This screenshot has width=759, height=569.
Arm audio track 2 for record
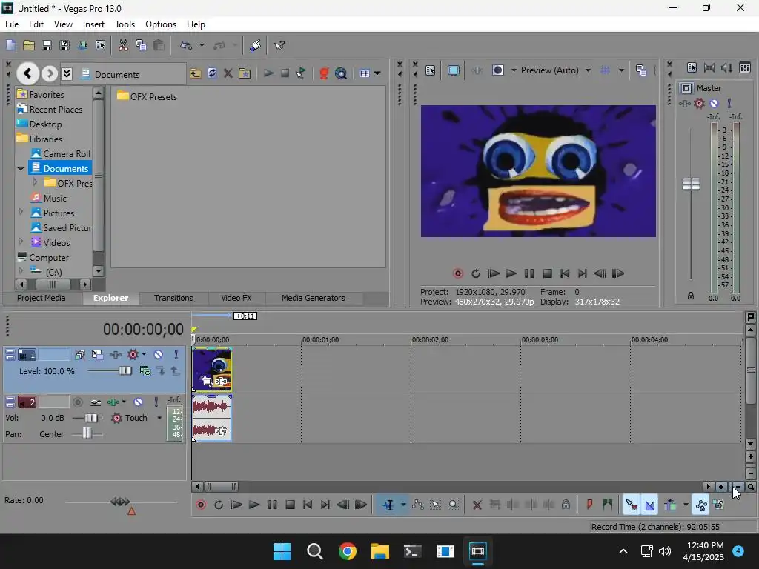tap(77, 402)
